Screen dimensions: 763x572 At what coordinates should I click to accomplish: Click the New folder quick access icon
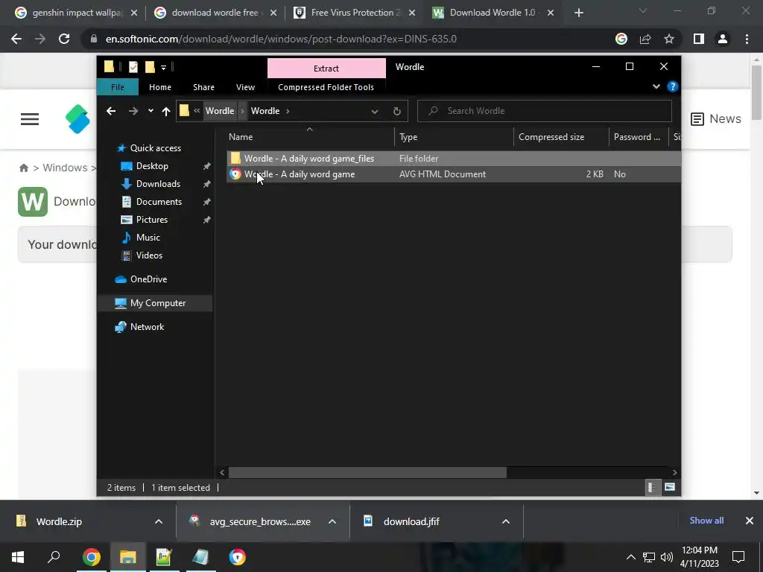(x=150, y=66)
